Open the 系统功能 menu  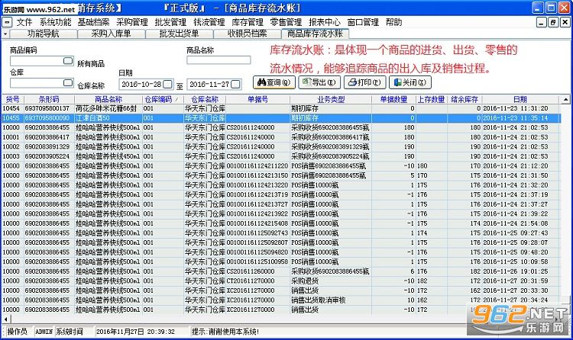coord(55,22)
